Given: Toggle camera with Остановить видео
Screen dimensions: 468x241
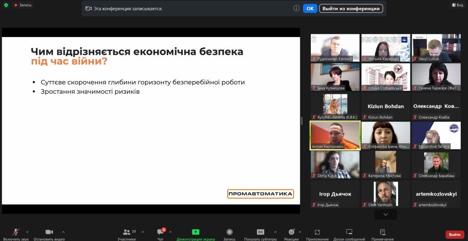Looking at the screenshot, I should tap(49, 235).
